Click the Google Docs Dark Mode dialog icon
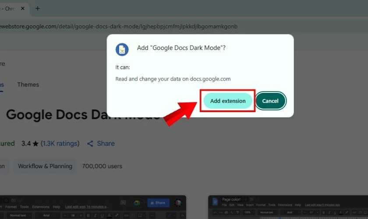This screenshot has width=368, height=219. pos(122,49)
